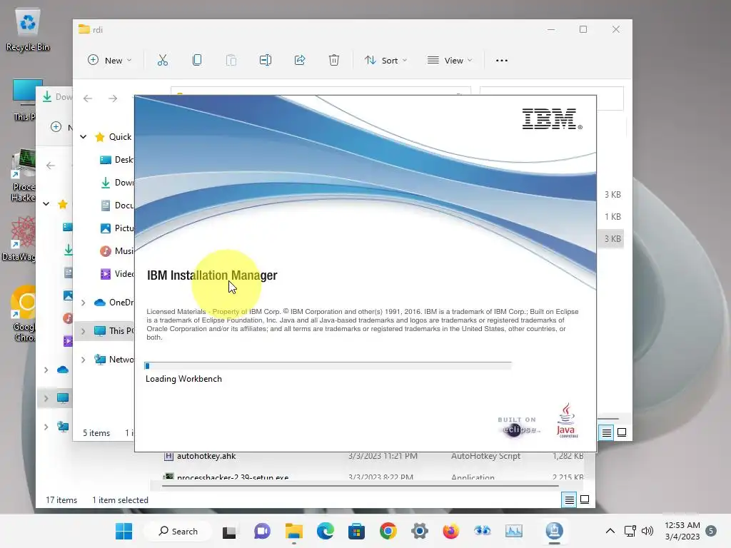Click back arrow in the Downloads window
The width and height of the screenshot is (731, 548).
(51, 166)
